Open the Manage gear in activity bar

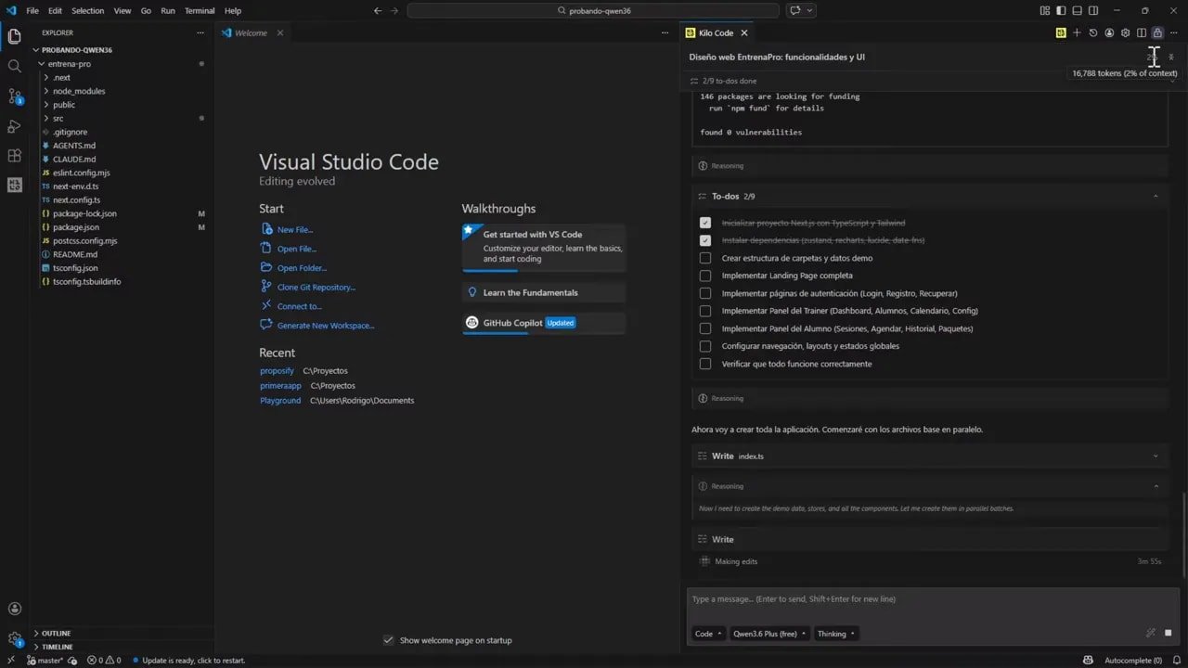coord(14,638)
